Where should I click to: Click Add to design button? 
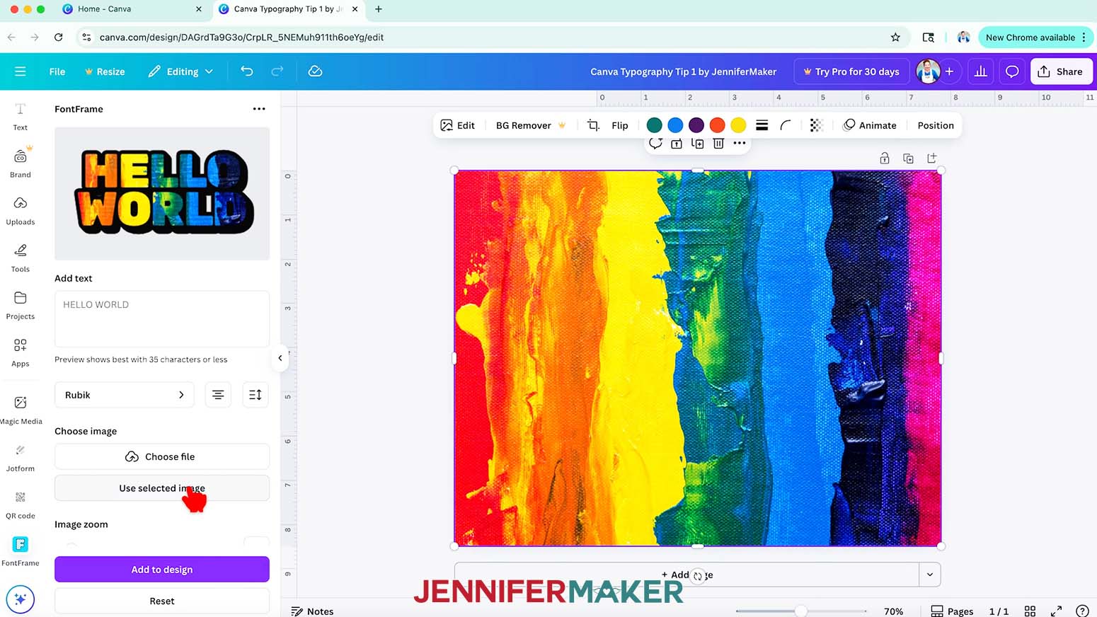click(x=162, y=570)
